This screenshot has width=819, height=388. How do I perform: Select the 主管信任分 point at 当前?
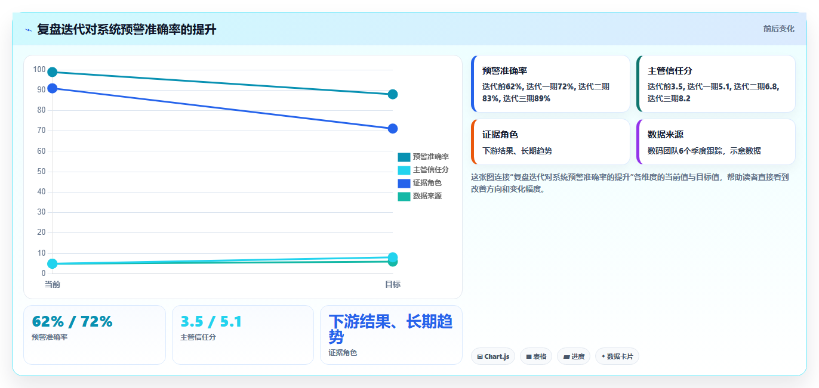click(53, 263)
